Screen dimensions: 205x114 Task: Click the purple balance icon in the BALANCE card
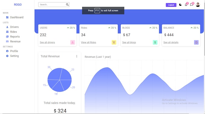(x=196, y=42)
